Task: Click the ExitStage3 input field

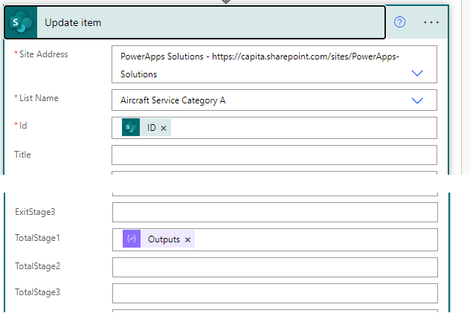Action: click(275, 212)
